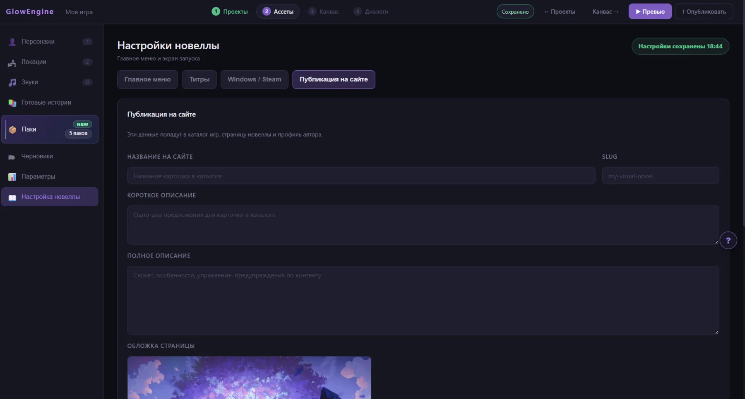Open Персонажи in the sidebar

pos(50,42)
